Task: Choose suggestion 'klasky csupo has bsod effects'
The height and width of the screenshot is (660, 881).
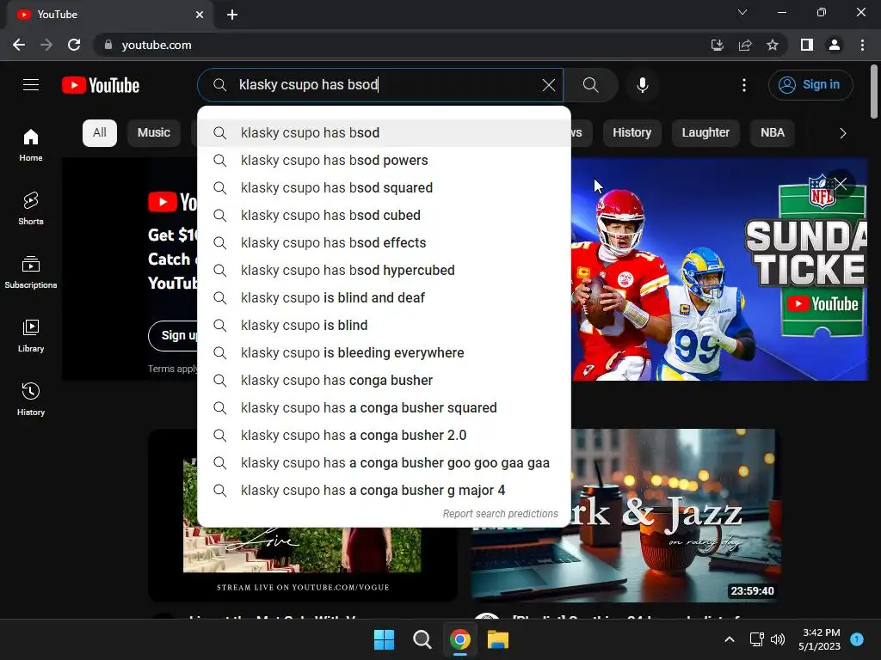Action: pyautogui.click(x=385, y=243)
